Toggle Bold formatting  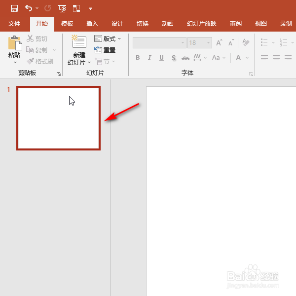tap(138, 58)
